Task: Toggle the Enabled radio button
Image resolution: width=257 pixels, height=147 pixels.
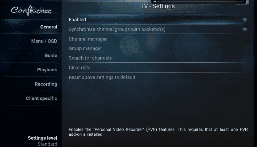Action: [245, 20]
